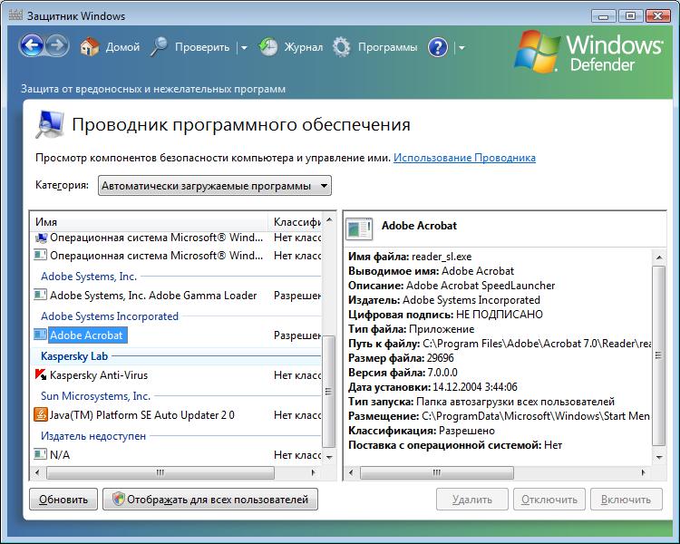
Task: Click the details pane vertical scrollbar thumb
Action: (x=659, y=355)
